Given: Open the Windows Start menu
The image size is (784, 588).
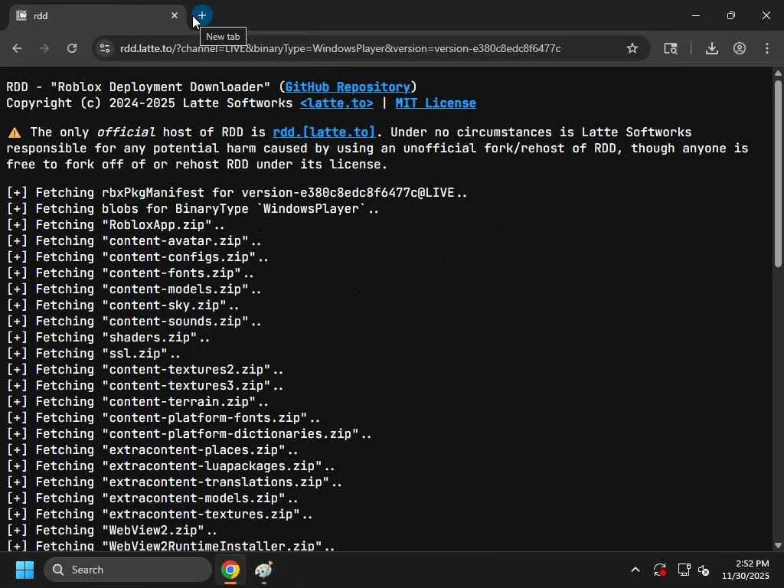Looking at the screenshot, I should click(24, 570).
